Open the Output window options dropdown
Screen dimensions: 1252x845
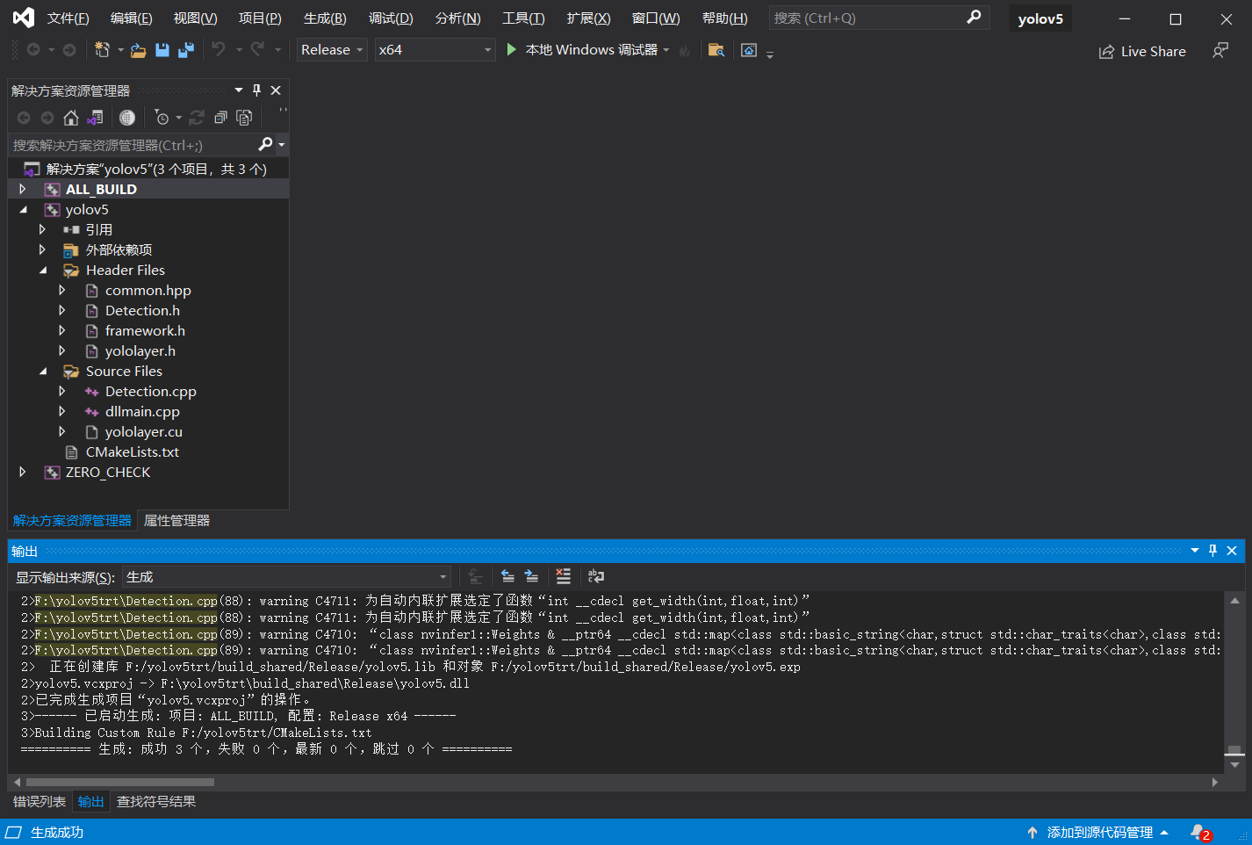point(1195,551)
